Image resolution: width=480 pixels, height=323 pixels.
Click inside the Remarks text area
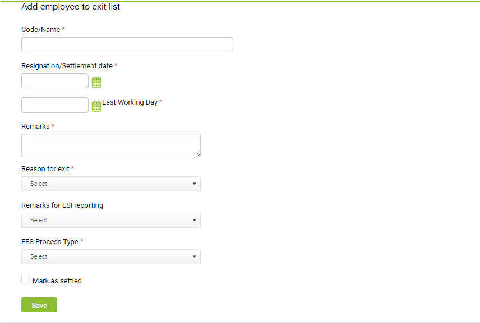pyautogui.click(x=111, y=146)
